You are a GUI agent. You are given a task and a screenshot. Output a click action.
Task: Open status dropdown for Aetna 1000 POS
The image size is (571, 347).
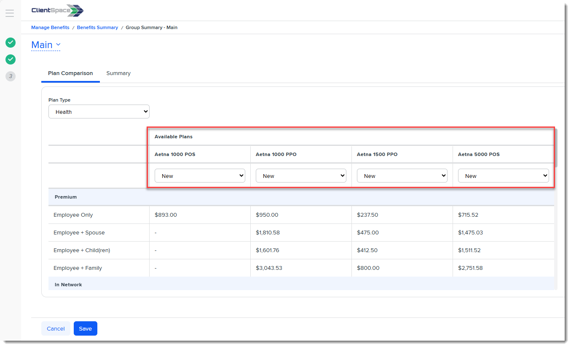click(200, 176)
